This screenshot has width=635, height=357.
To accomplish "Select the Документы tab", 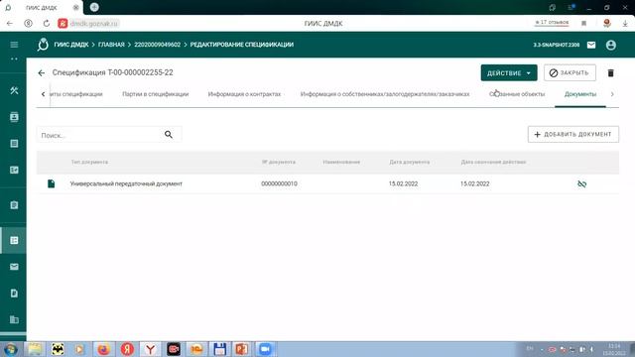I will 580,94.
